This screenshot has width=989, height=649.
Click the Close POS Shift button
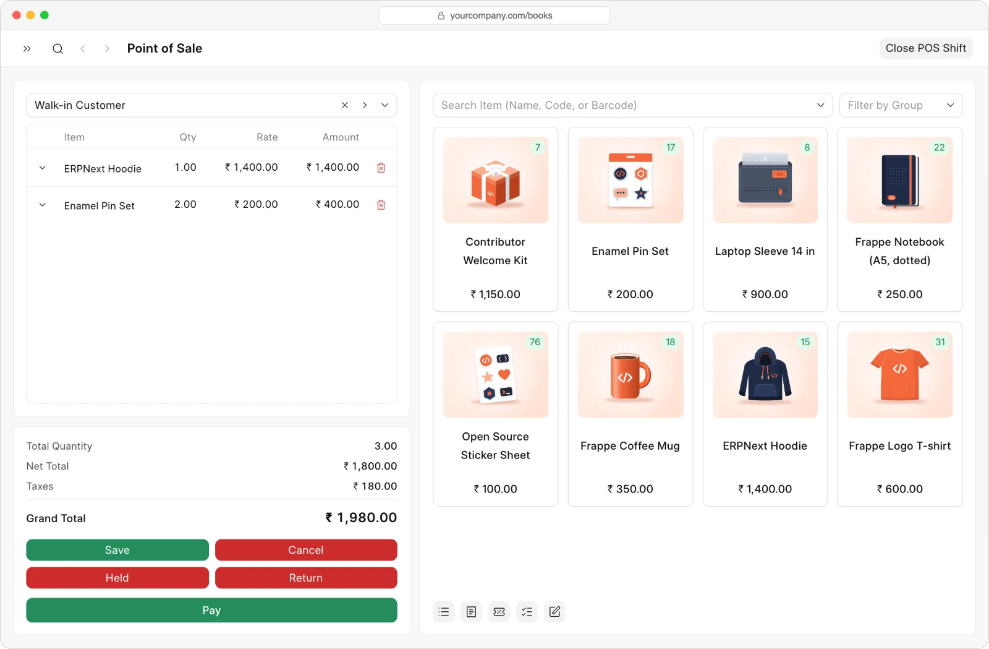[925, 48]
